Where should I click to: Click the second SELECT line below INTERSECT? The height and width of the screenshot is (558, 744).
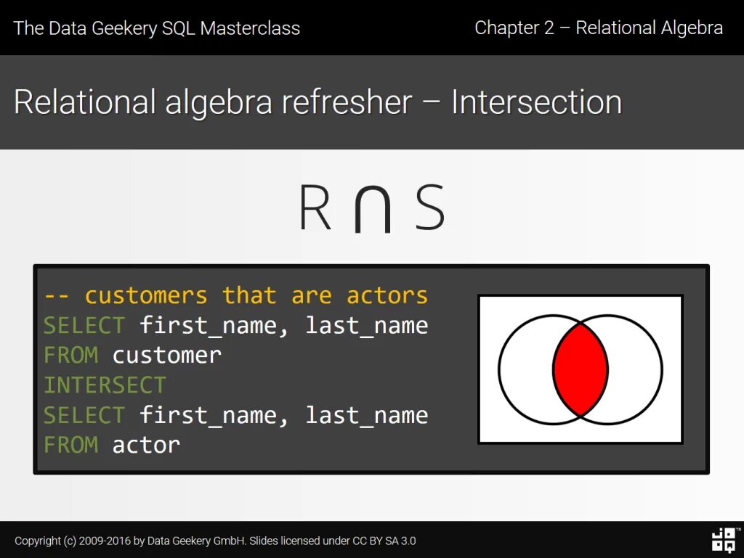pos(236,416)
